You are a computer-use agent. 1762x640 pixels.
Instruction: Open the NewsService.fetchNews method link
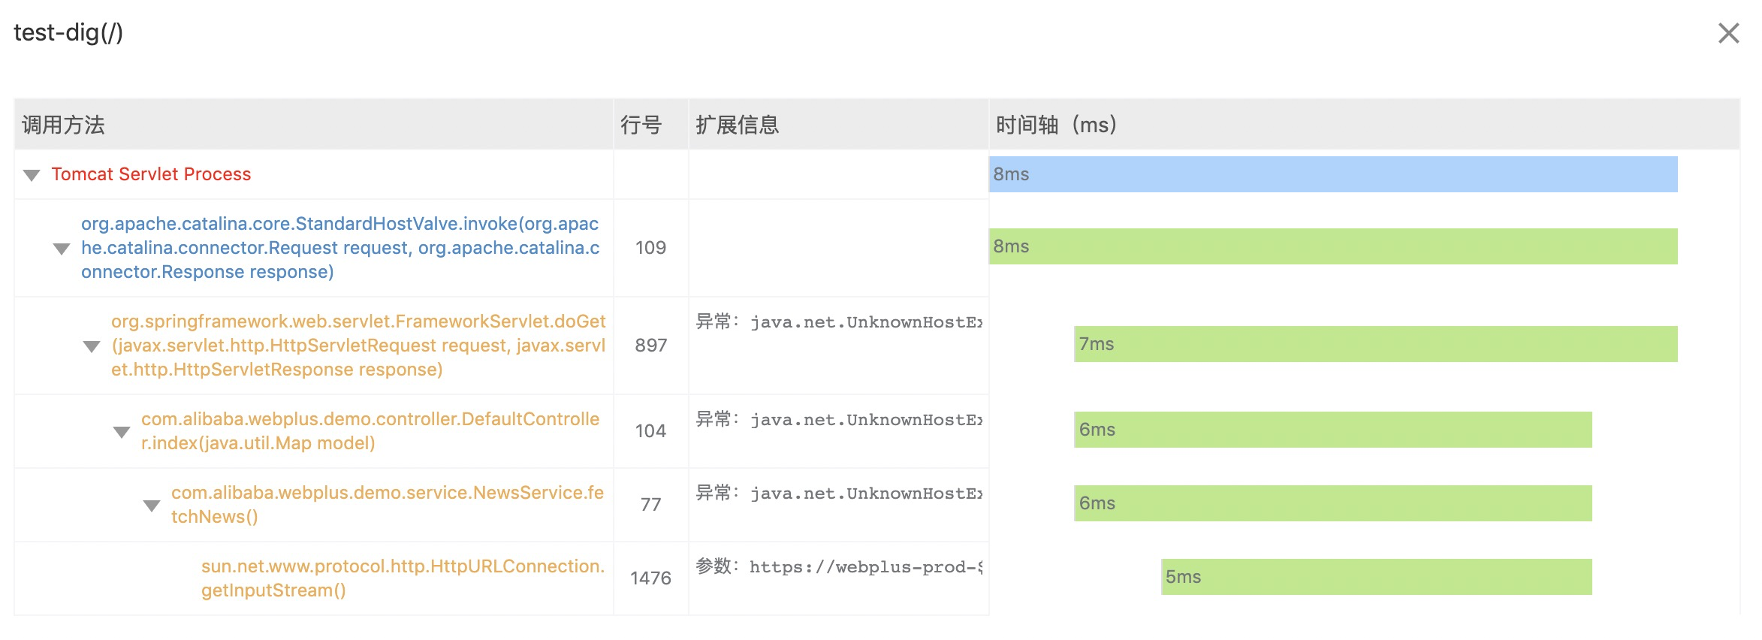387,505
